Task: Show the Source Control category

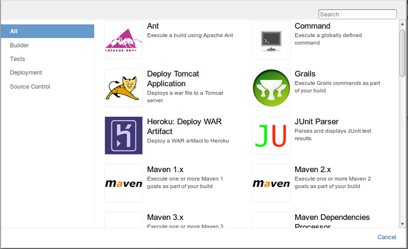Action: [30, 86]
